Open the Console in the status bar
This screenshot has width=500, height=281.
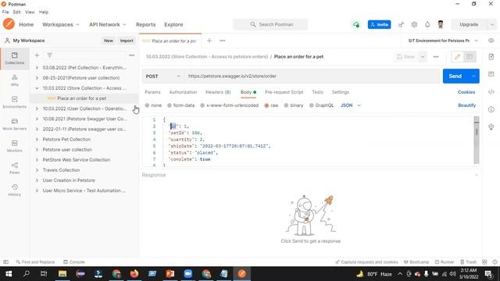pyautogui.click(x=74, y=262)
